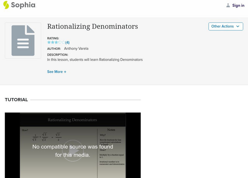This screenshot has width=248, height=178.
Task: Open ratings by clicking the (4) link
Action: point(67,42)
